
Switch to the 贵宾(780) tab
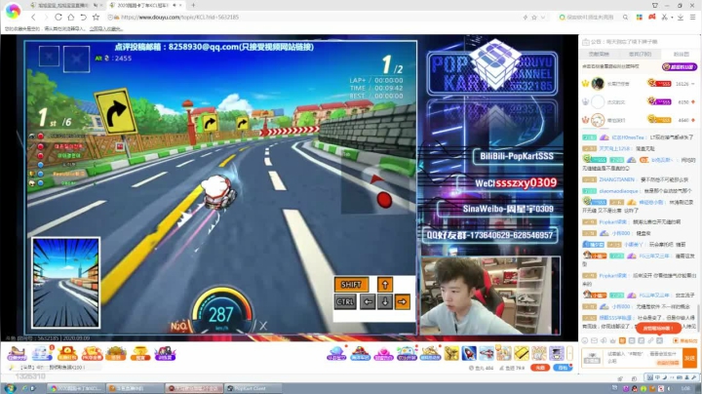pyautogui.click(x=641, y=54)
